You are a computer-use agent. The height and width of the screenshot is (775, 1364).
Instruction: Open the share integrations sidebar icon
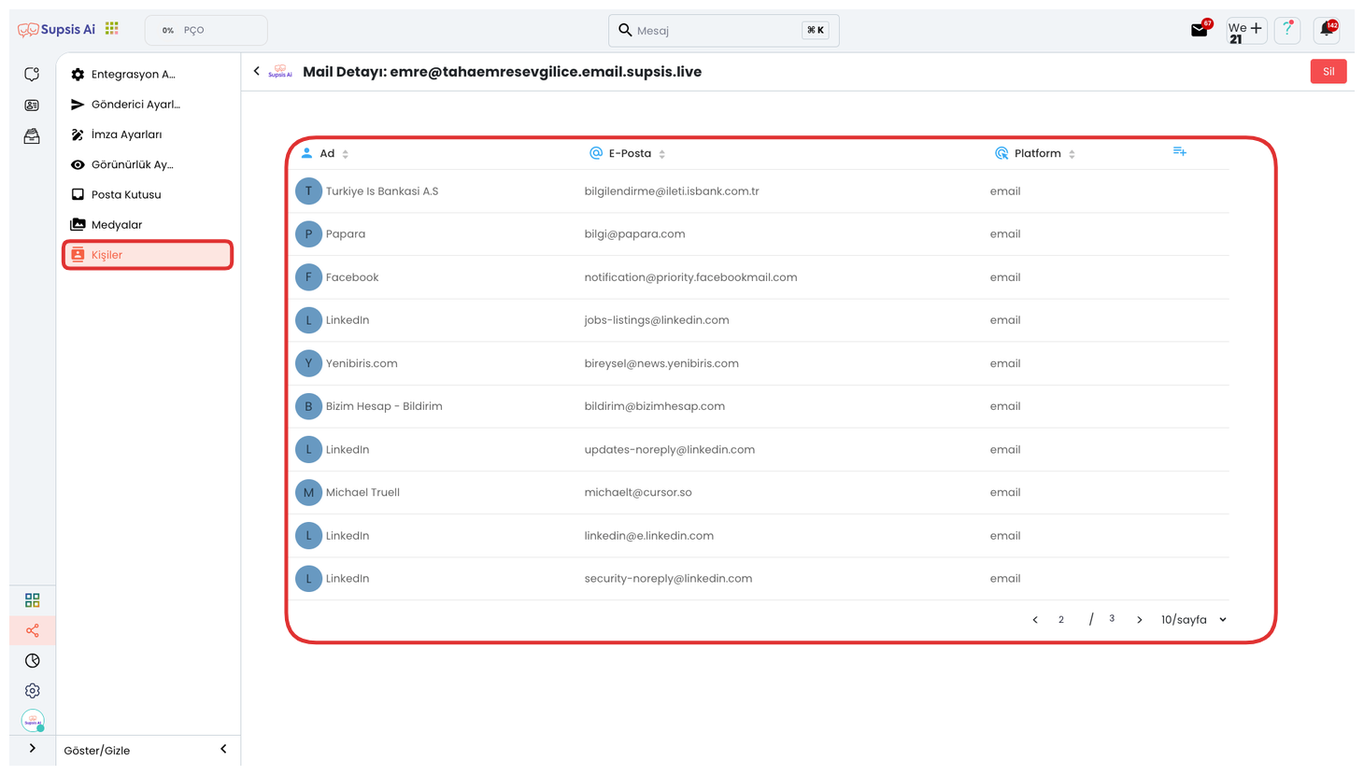pyautogui.click(x=33, y=630)
